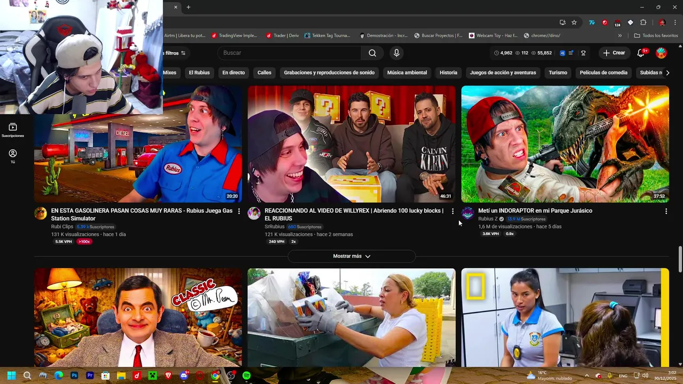
Task: Open YouTube notifications bell
Action: [641, 53]
